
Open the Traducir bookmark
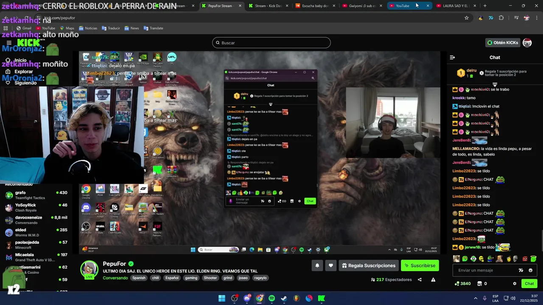(x=111, y=28)
